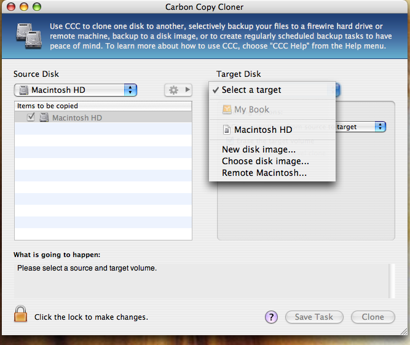Screen dimensions: 410x345
Task: Click the Click the lock to make changes text
Action: coord(91,317)
